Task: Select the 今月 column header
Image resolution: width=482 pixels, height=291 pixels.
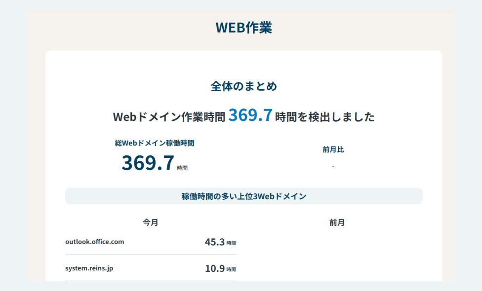Action: tap(150, 222)
